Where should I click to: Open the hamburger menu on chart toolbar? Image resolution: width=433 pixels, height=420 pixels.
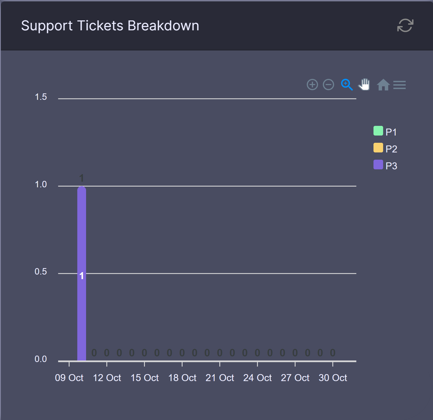[399, 85]
